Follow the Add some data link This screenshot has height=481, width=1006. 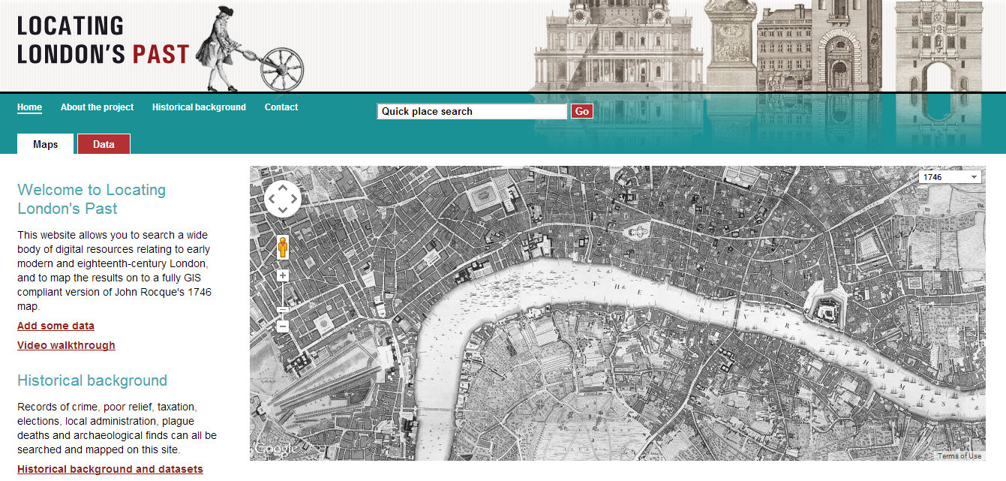[56, 326]
